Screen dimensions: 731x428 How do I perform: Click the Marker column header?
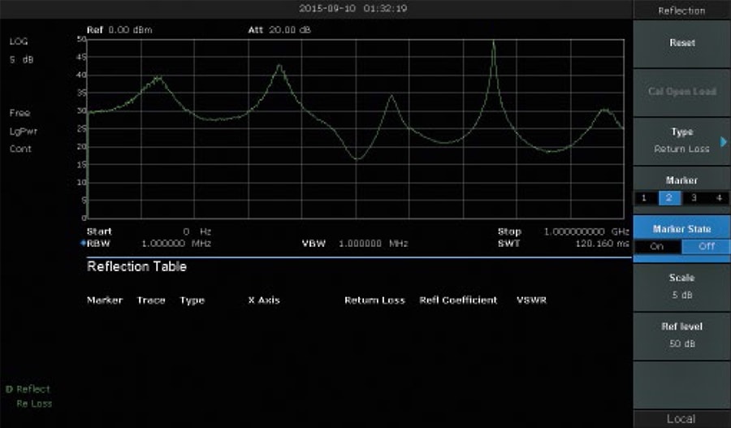(105, 300)
